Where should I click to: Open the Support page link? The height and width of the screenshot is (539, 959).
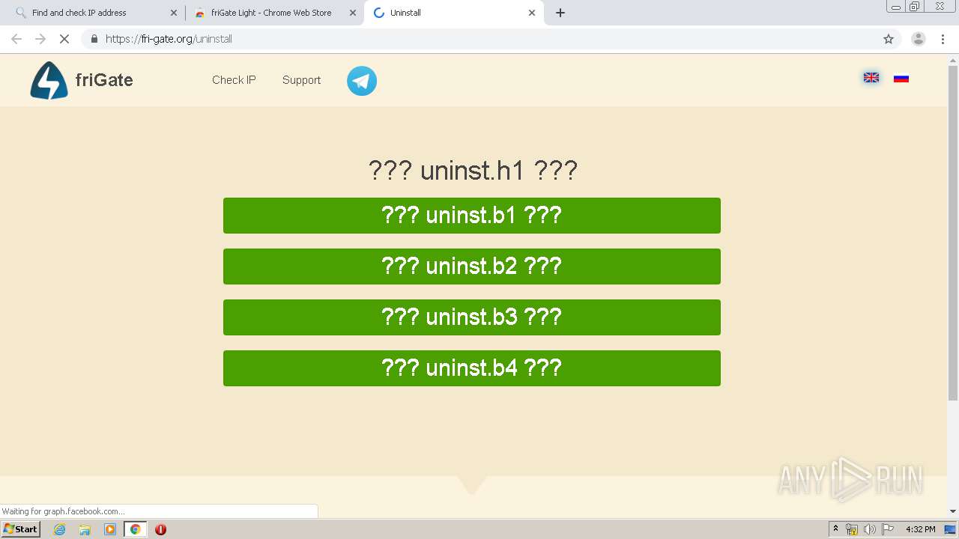pos(301,80)
